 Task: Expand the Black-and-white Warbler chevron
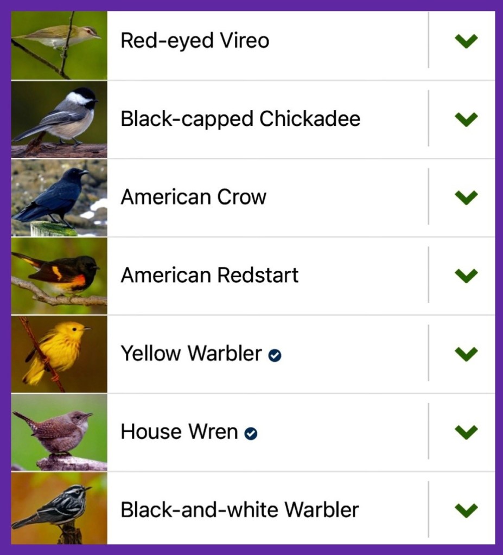click(x=466, y=510)
